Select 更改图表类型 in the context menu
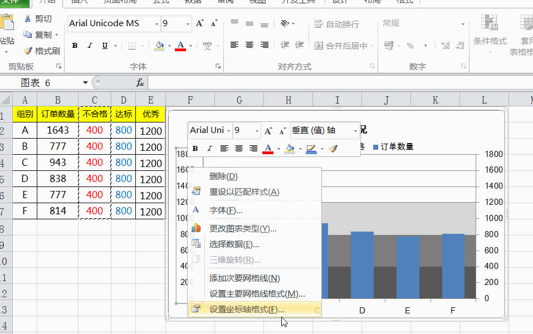Viewport: 533px width, 334px height. pyautogui.click(x=242, y=228)
